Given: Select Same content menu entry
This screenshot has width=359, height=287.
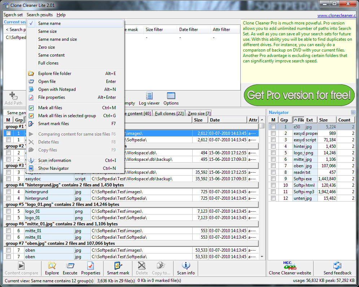Looking at the screenshot, I should [x=75, y=55].
